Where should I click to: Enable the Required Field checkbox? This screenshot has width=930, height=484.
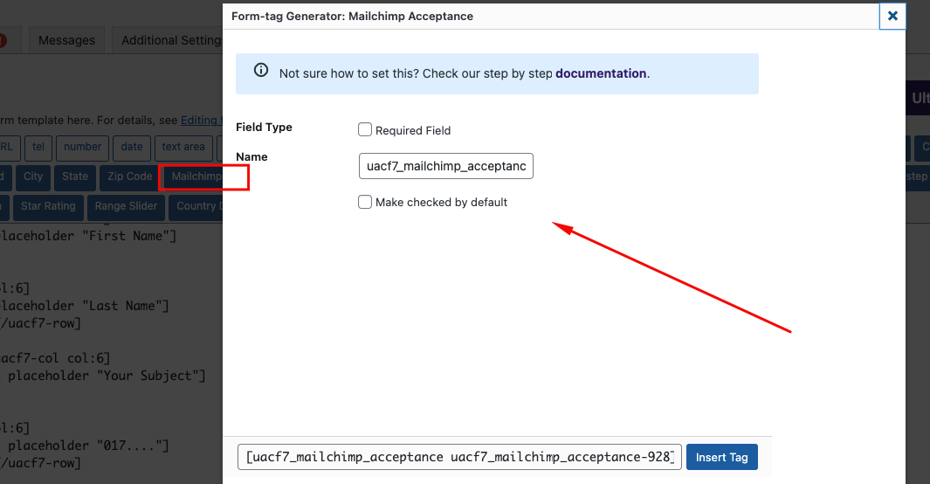tap(365, 130)
